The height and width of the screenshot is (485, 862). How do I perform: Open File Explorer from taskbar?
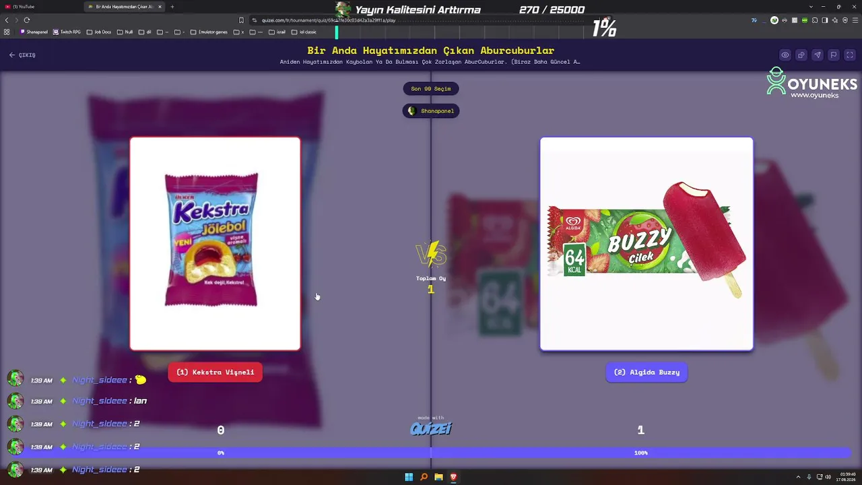(438, 477)
